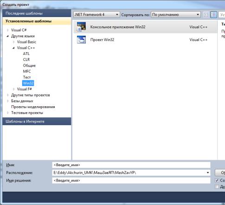Focus the template search box
The image size is (225, 205).
(x=222, y=15)
